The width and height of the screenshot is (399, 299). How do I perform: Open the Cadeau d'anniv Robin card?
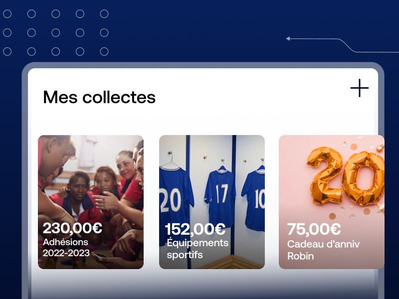coord(332,202)
